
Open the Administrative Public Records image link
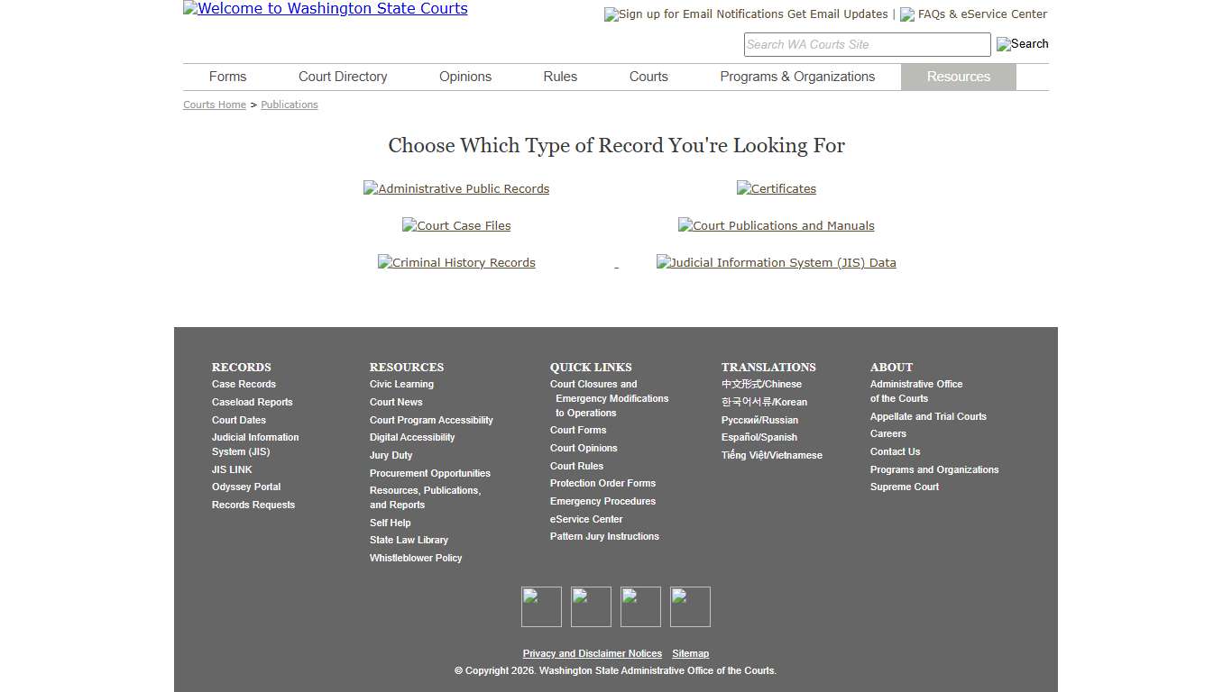(456, 188)
